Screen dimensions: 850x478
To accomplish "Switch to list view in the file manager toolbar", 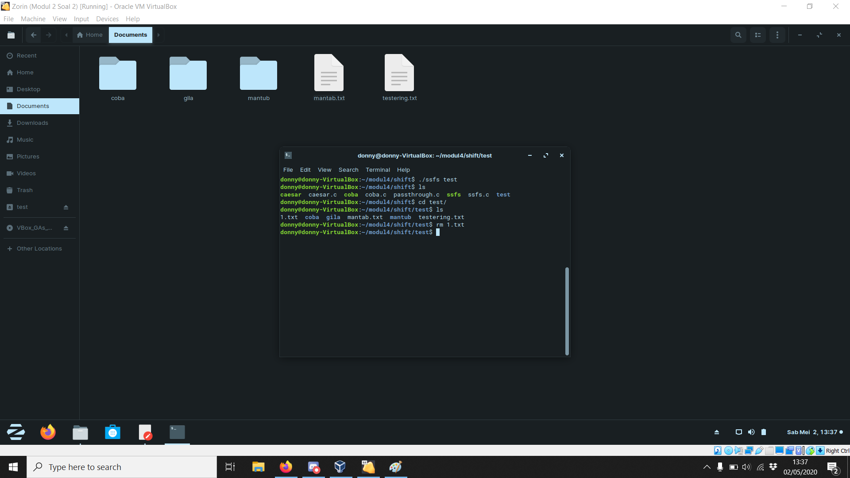I will click(758, 35).
